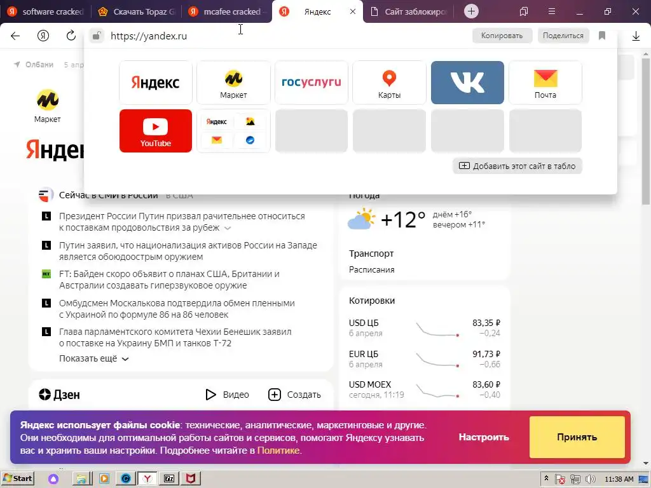Click Создать plus icon in Дзен
This screenshot has height=488, width=651.
[x=275, y=395]
